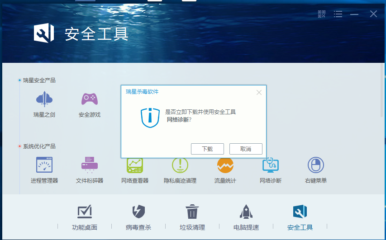Open the 网络诊断 network diagnosis icon

click(271, 165)
